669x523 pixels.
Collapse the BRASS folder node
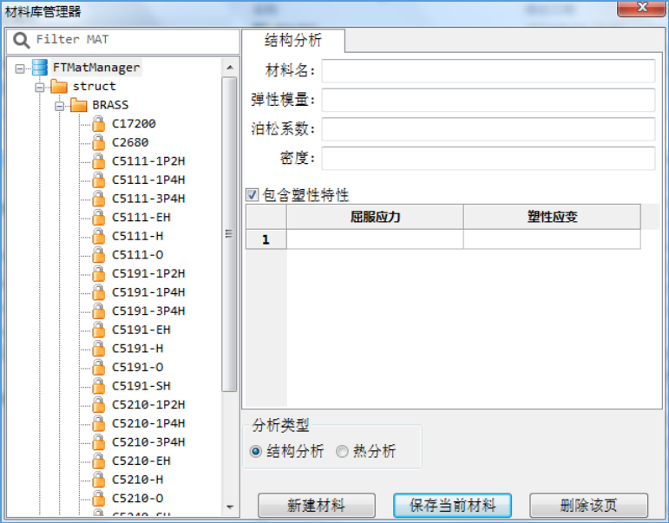tap(59, 105)
